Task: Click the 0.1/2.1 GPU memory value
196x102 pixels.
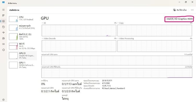Action: [50, 91]
